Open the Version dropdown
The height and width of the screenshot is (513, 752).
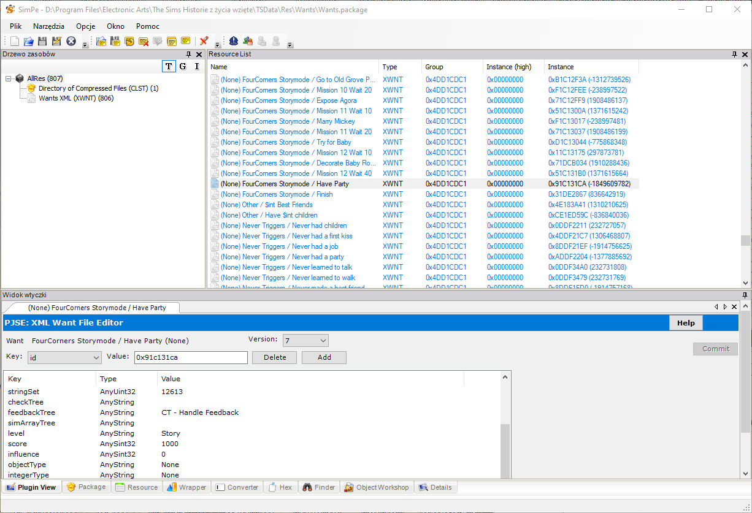click(x=305, y=340)
